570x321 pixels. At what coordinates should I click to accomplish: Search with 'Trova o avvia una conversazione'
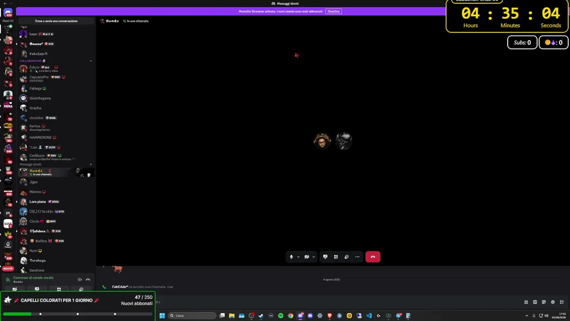56,21
